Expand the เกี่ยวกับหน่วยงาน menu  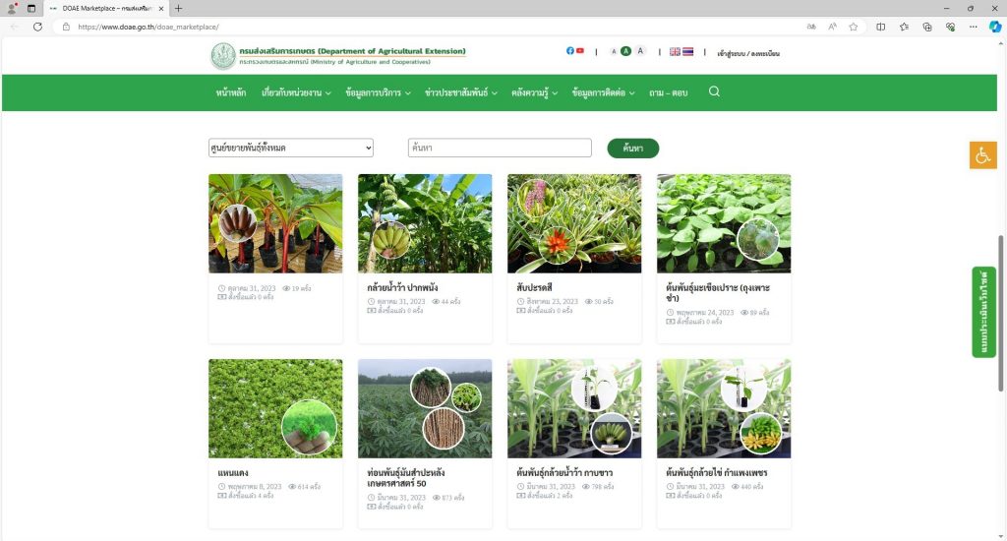click(296, 92)
